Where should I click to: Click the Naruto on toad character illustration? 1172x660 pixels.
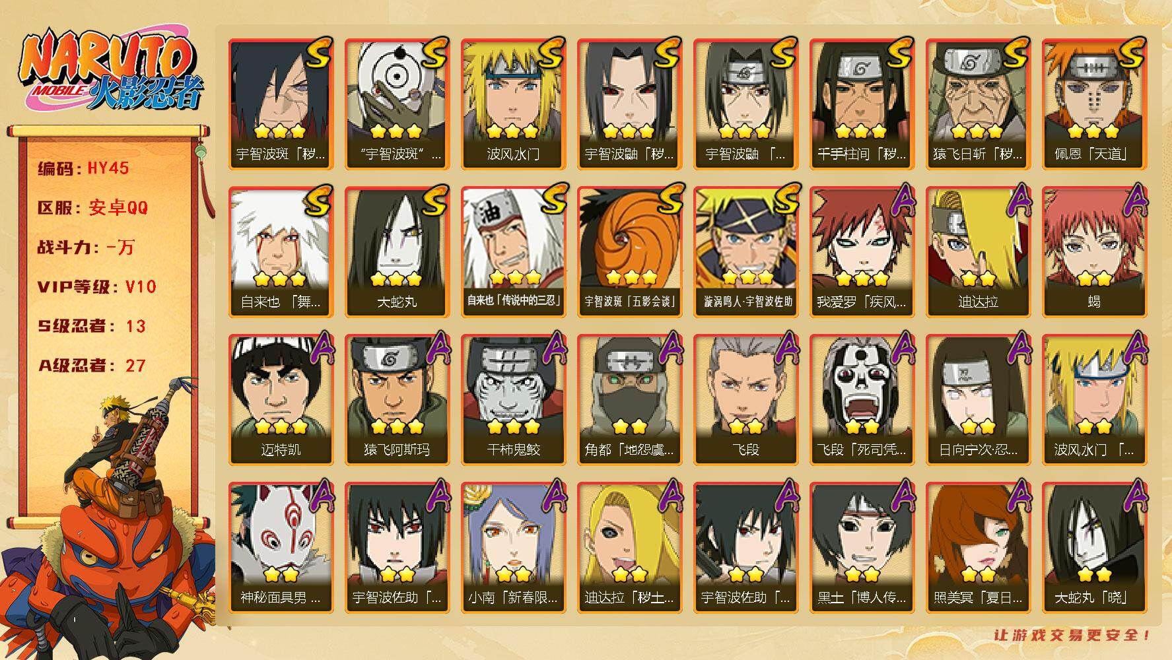pyautogui.click(x=109, y=521)
